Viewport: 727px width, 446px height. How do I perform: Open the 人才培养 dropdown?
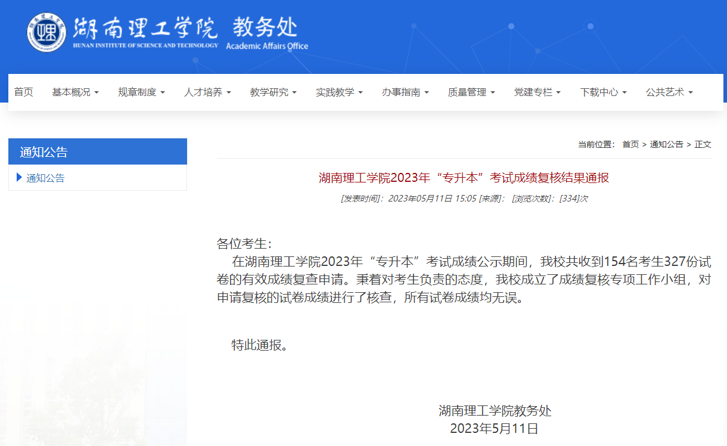(204, 92)
